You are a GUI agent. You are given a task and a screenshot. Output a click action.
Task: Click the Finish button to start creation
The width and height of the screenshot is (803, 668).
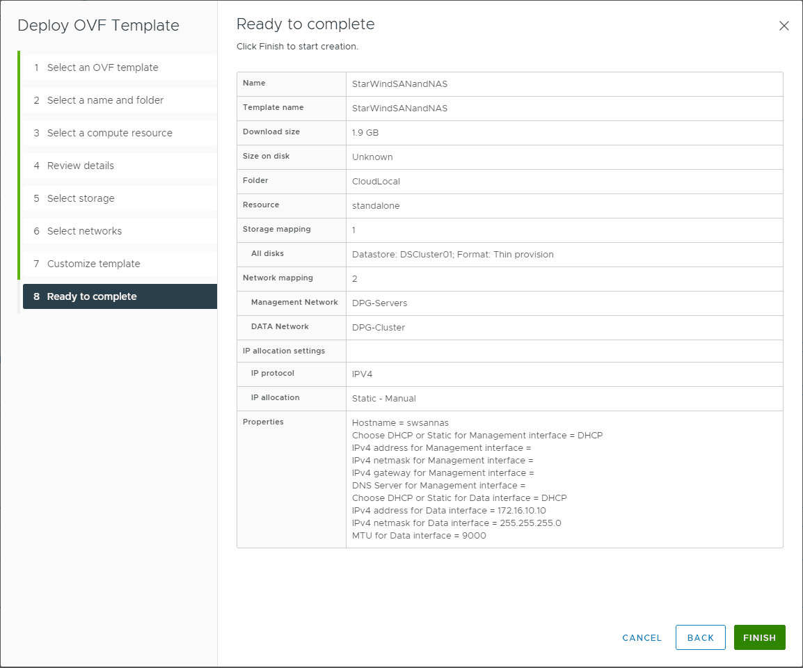tap(759, 637)
